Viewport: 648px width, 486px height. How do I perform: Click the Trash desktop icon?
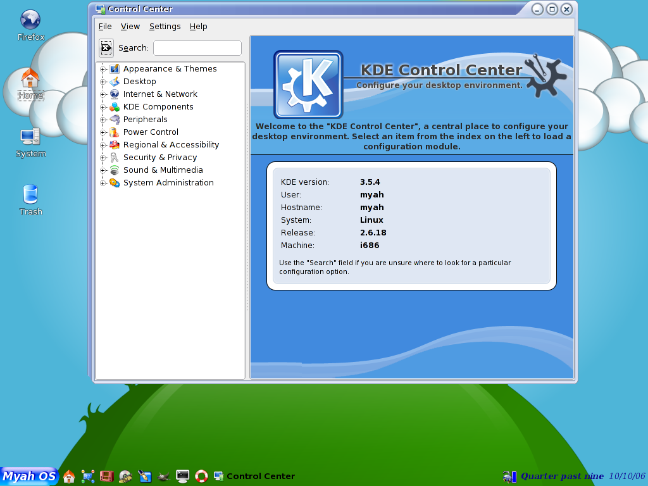[x=30, y=194]
